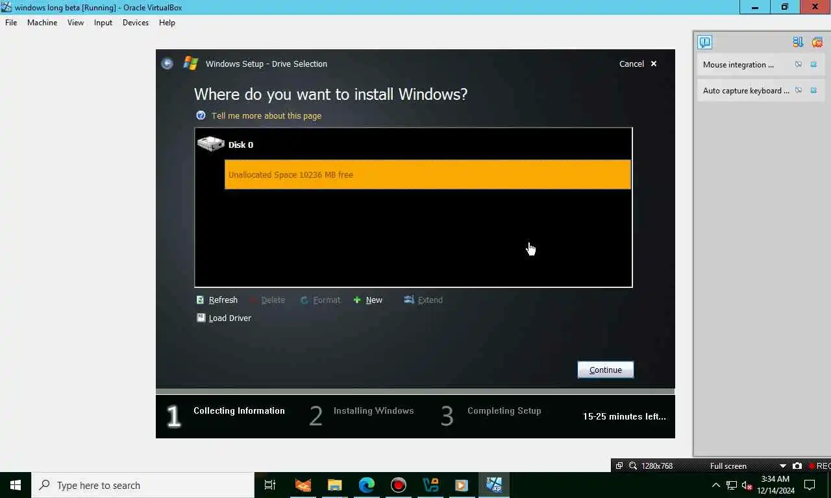Open the Machine menu
The height and width of the screenshot is (498, 831).
[x=42, y=22]
